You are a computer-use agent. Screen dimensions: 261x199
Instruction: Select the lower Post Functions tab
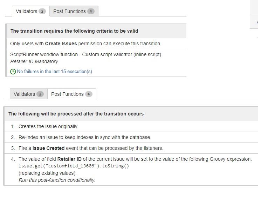click(x=72, y=94)
